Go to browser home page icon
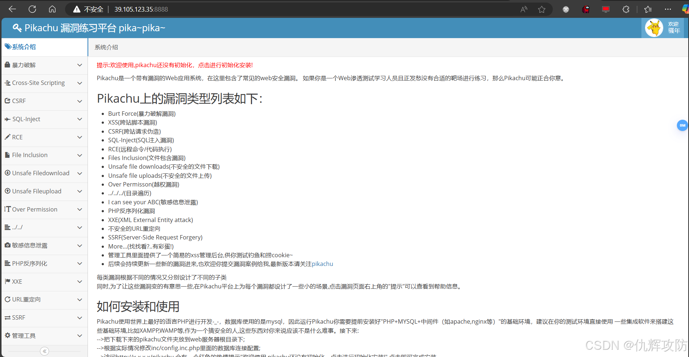Screen dimensions: 689x357 52,9
